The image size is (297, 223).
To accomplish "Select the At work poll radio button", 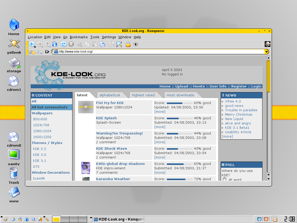I will [225, 179].
